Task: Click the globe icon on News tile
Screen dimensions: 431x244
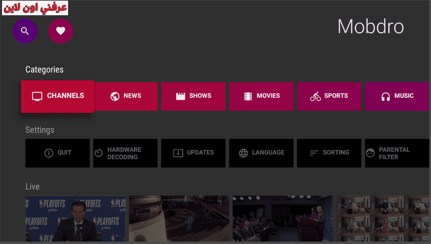Action: point(115,96)
